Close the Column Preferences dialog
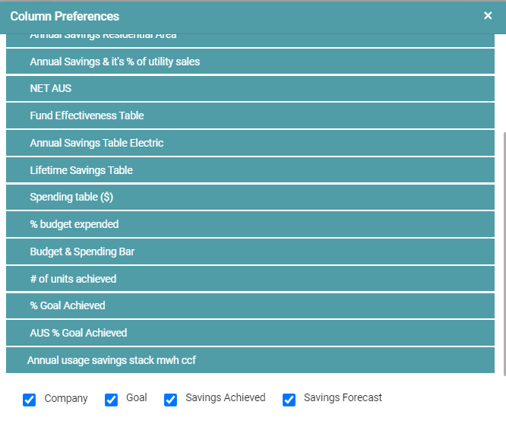 [488, 16]
